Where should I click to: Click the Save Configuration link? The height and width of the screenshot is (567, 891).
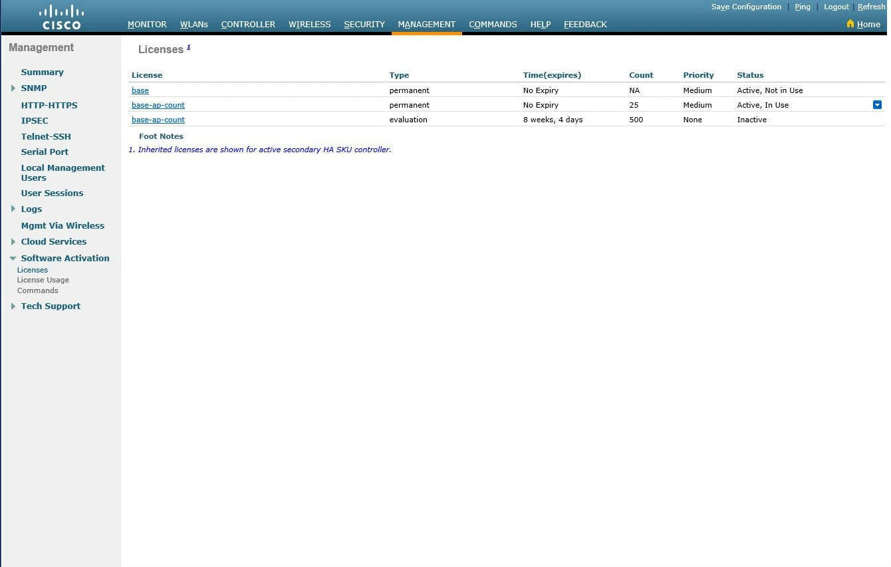pos(746,7)
